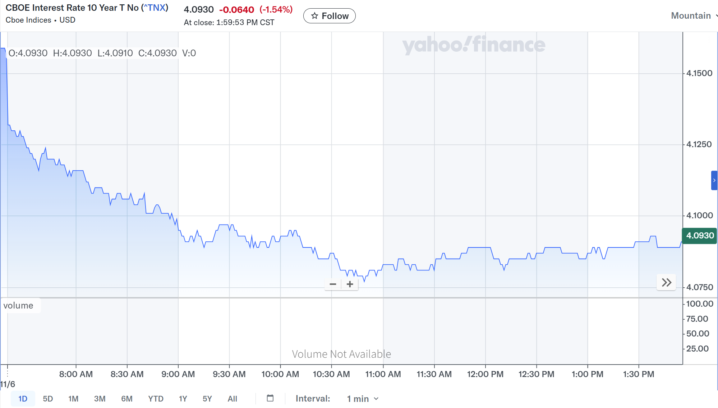The width and height of the screenshot is (718, 408).
Task: Expand the Mountain chart type dropdown
Action: point(694,16)
